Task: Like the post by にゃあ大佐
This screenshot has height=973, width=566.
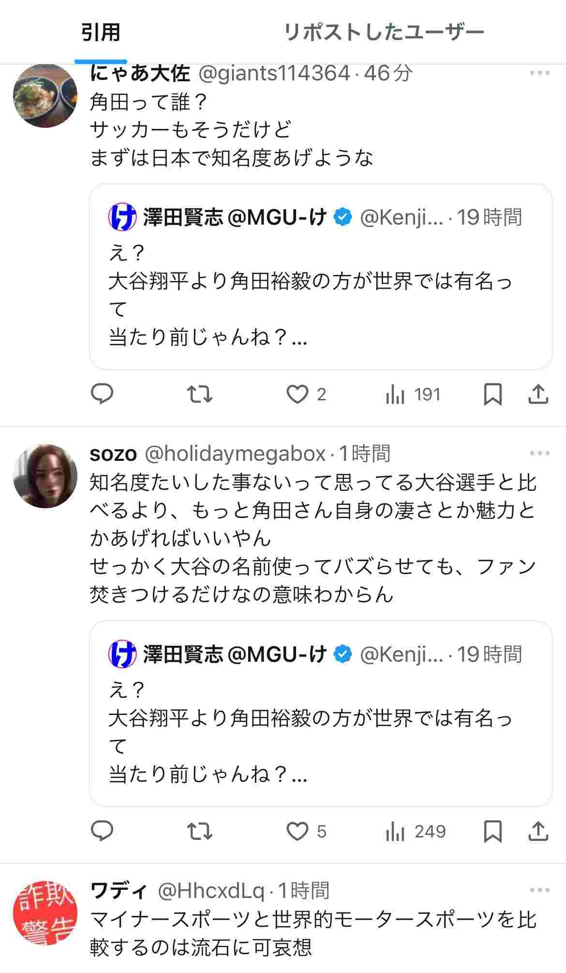Action: tap(297, 394)
